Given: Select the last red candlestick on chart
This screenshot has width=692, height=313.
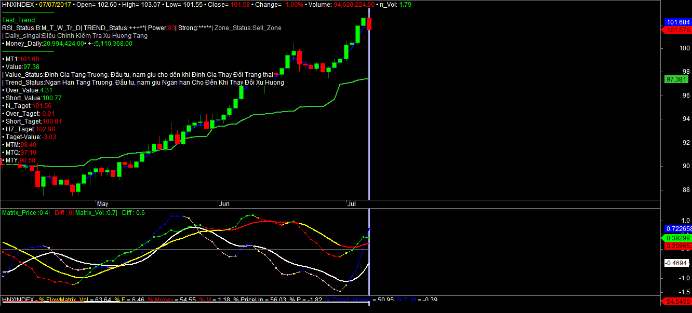Looking at the screenshot, I should [x=369, y=23].
